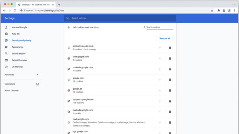Viewport: 239px width, 134px height.
Task: Open Default browser settings
Action: (19, 60)
